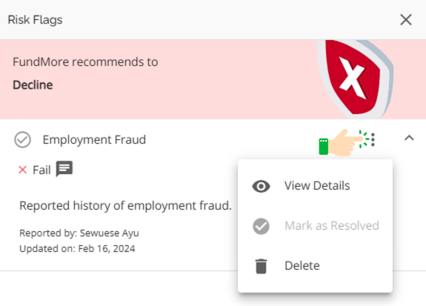Open the three-dot options menu for Employment Fraud
426x306 pixels.
click(373, 140)
